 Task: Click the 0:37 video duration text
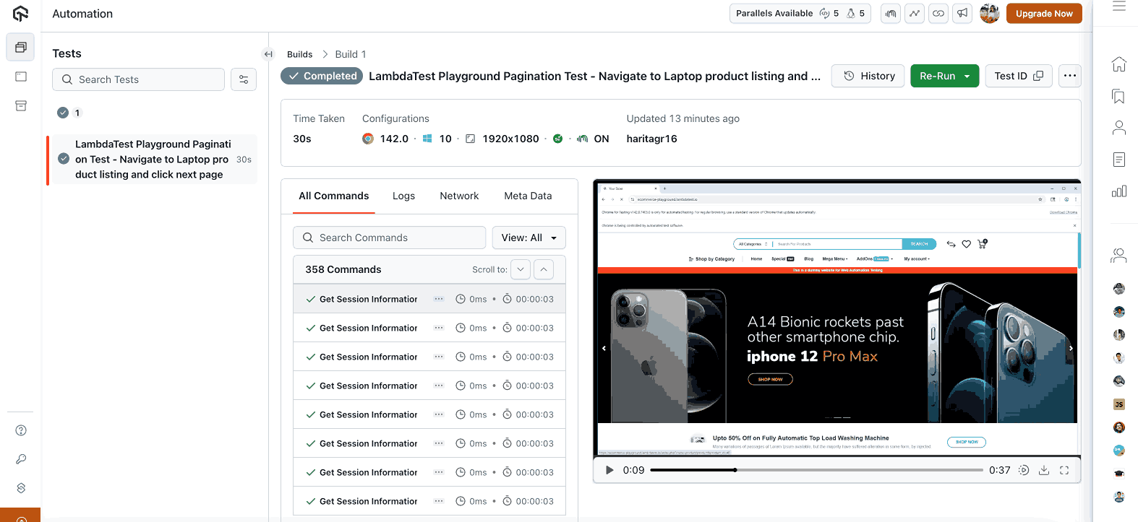click(x=999, y=470)
